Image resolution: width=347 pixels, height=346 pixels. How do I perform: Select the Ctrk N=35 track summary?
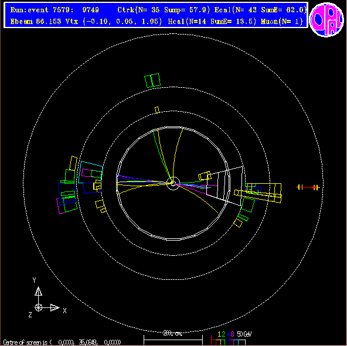[x=164, y=10]
